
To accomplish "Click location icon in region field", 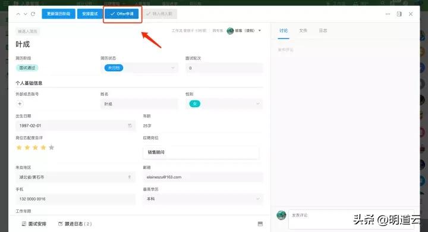I will coord(130,177).
